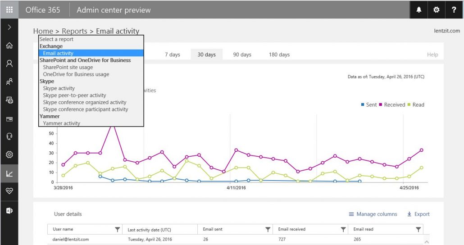Screen dimensions: 464x245
Task: Choose Skype activity from report list
Action: point(59,88)
